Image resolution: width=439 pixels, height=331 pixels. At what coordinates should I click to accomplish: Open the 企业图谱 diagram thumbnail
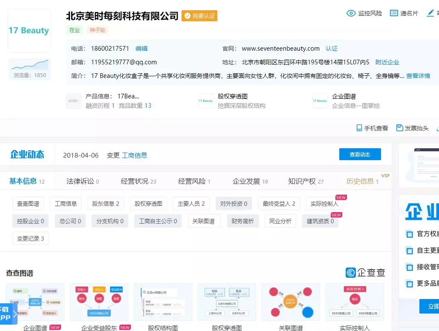click(35, 302)
